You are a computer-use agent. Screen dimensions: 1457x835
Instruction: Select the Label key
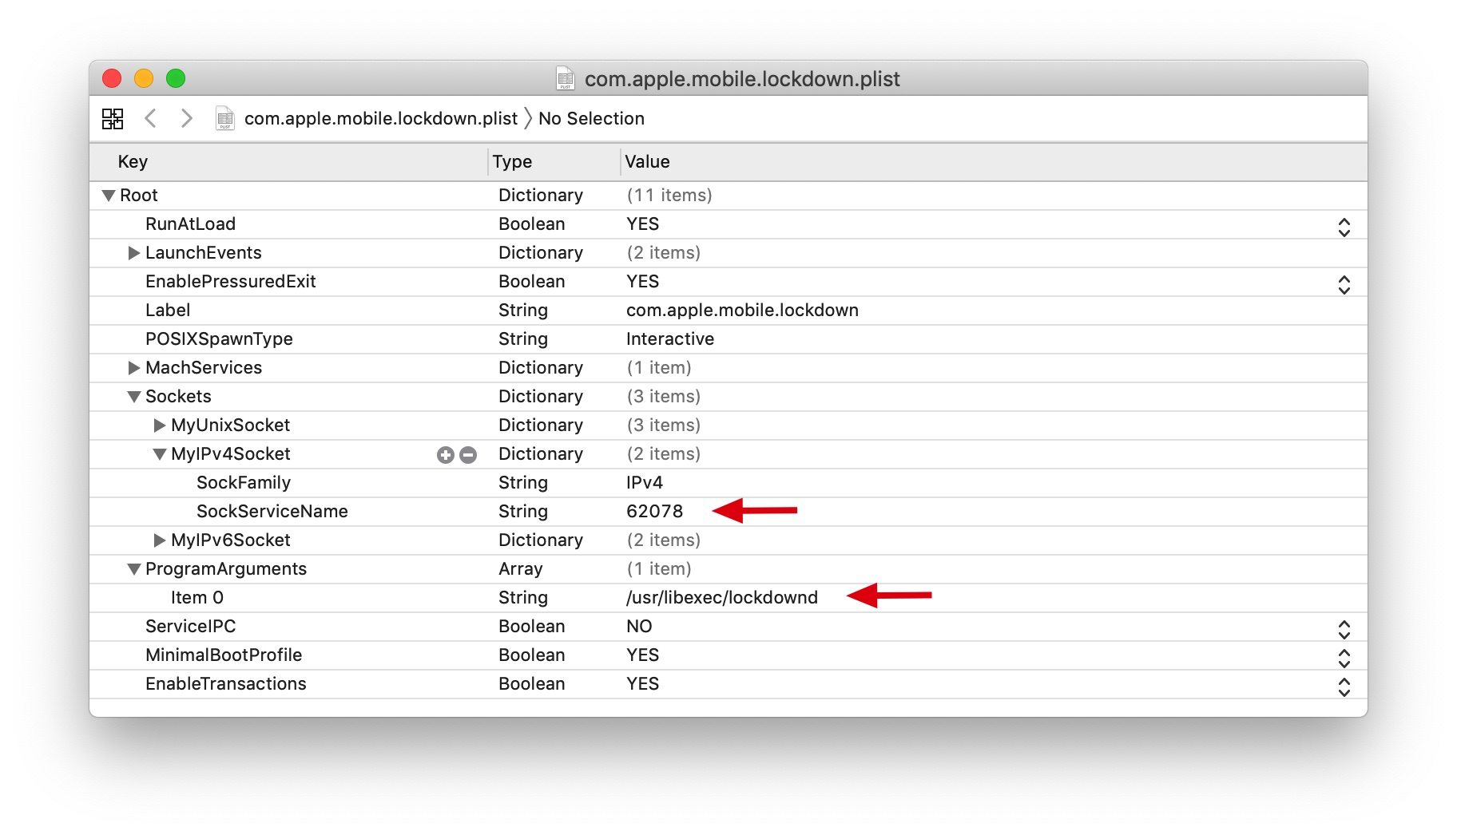pos(168,311)
